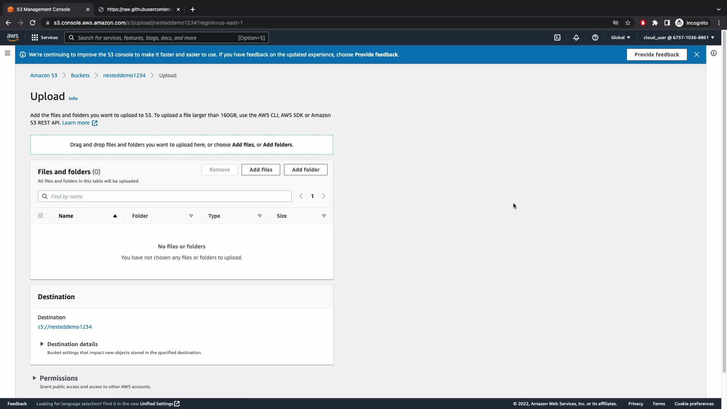This screenshot has width=727, height=409.
Task: Click the AWS logo home icon
Action: coord(12,37)
